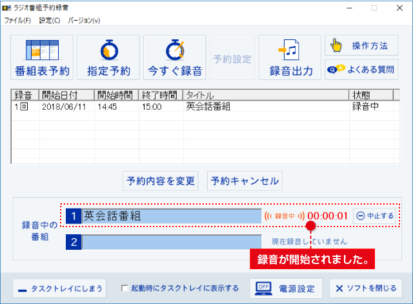Screen dimensions: 413x304
Task: Click the 録音中の番組 label
Action: (39, 231)
